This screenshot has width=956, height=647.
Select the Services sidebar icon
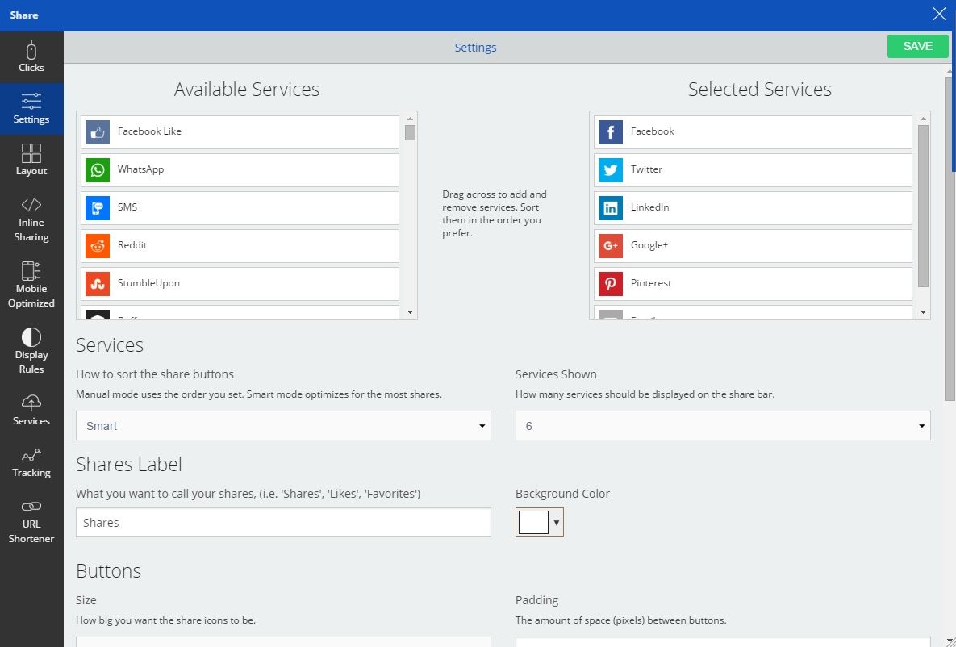[31, 409]
